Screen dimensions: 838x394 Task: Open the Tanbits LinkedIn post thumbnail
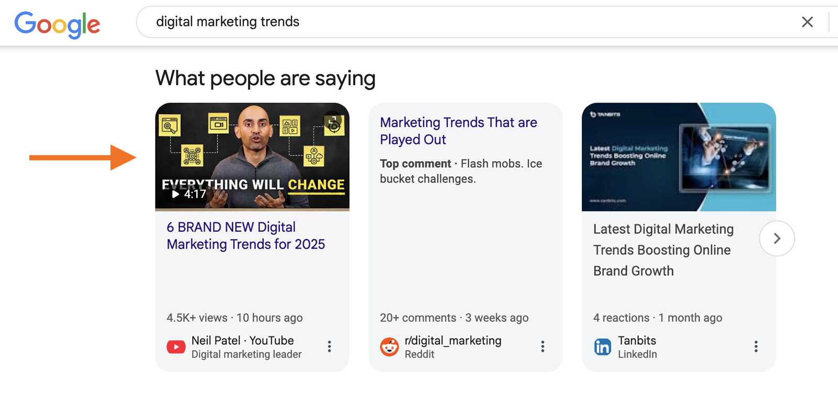(x=679, y=157)
